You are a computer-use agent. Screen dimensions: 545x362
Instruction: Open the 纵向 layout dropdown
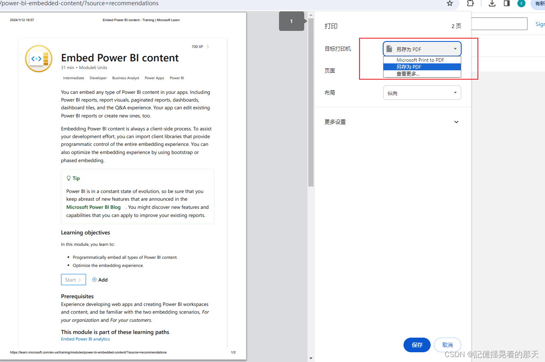422,93
